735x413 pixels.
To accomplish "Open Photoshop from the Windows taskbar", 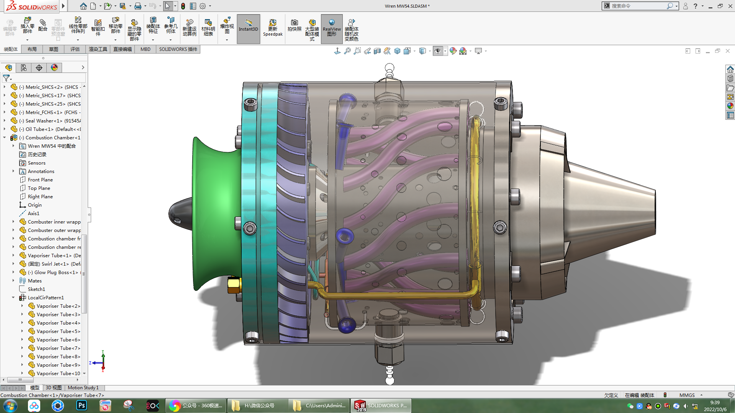I will point(82,406).
